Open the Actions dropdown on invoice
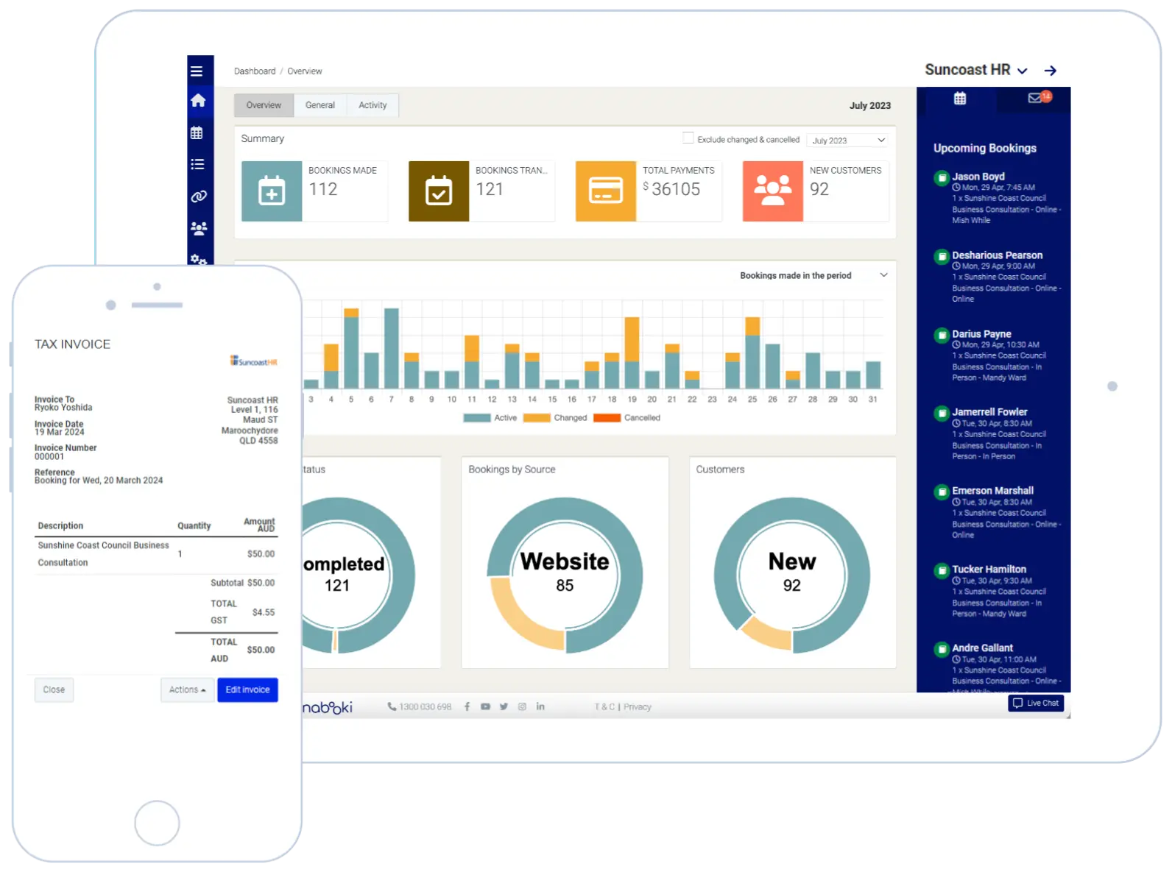 click(x=187, y=690)
